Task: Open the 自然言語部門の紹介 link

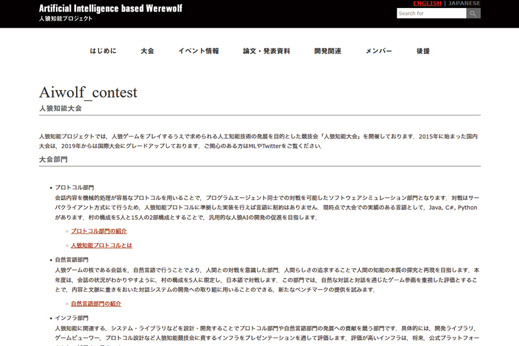Action: coord(95,303)
